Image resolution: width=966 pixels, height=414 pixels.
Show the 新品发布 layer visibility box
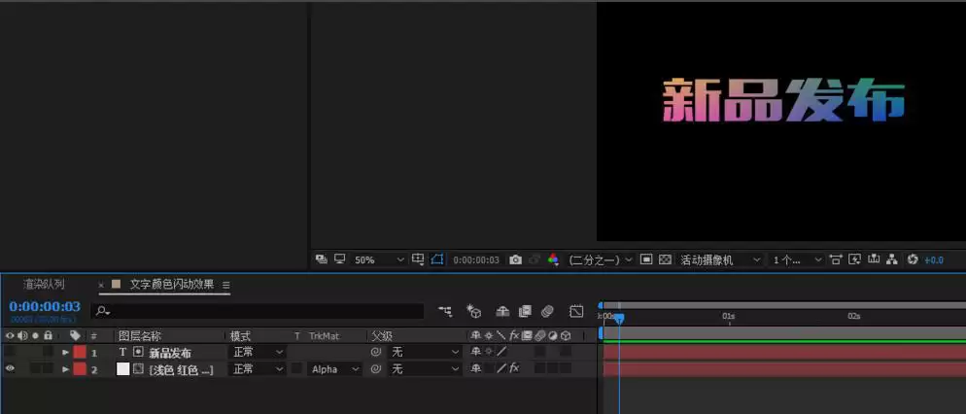coord(10,352)
